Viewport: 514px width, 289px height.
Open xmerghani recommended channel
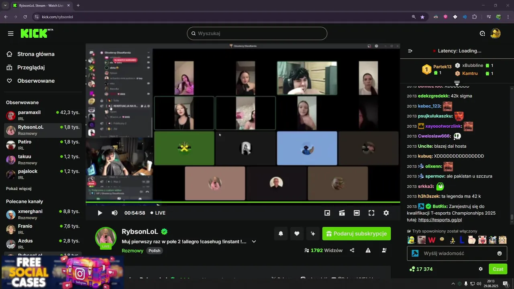coord(43,214)
